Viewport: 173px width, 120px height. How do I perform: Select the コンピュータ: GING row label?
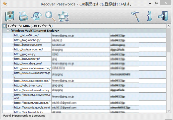(x=30, y=26)
